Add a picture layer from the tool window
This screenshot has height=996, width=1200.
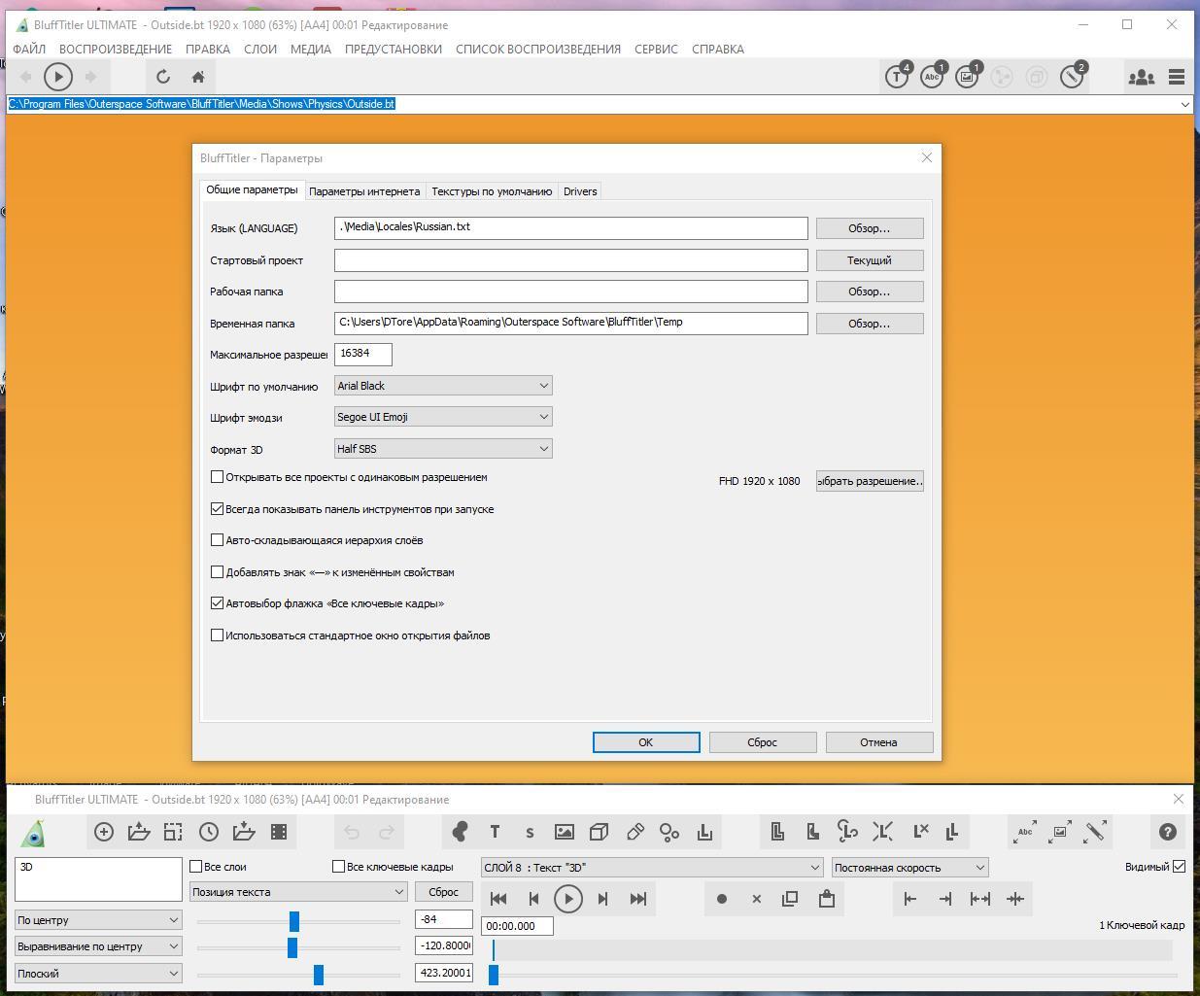point(565,832)
